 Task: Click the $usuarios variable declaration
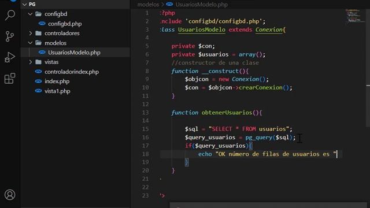tap(213, 54)
